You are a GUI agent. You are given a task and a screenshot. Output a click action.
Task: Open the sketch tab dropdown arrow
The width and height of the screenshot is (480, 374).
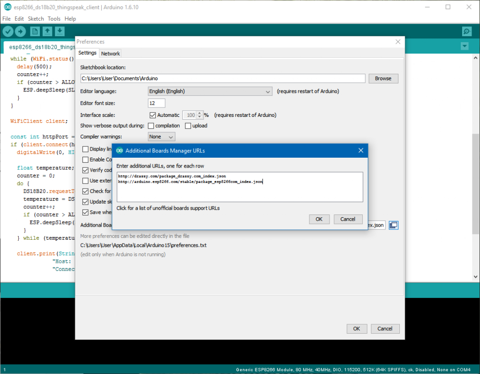pyautogui.click(x=465, y=46)
